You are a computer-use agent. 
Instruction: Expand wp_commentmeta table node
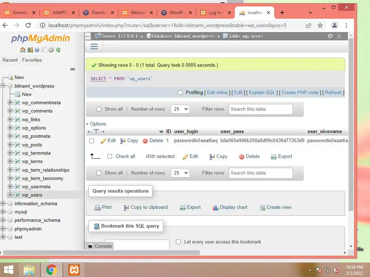click(10, 102)
